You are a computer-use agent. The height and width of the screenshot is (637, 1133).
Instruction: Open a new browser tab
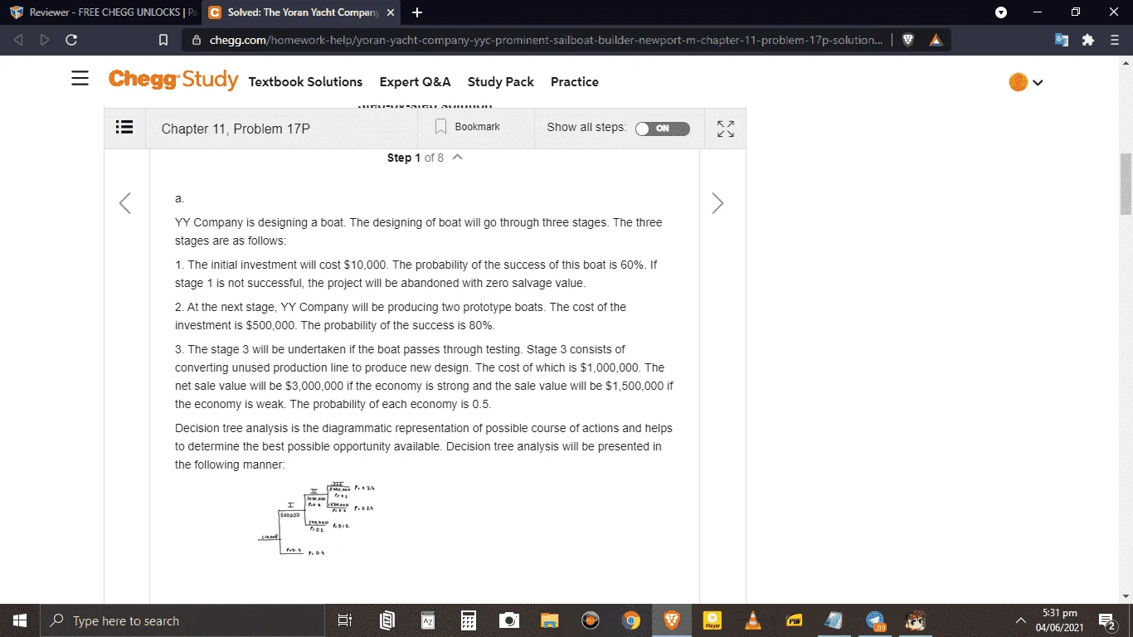pos(417,12)
